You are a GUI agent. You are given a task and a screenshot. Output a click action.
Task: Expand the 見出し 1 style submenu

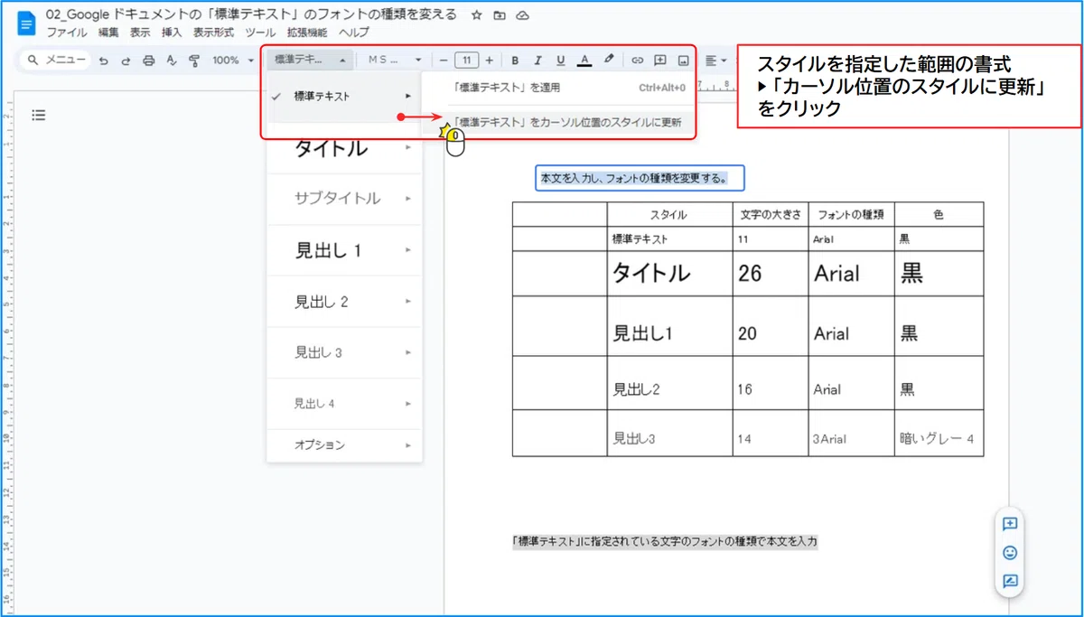tap(408, 250)
